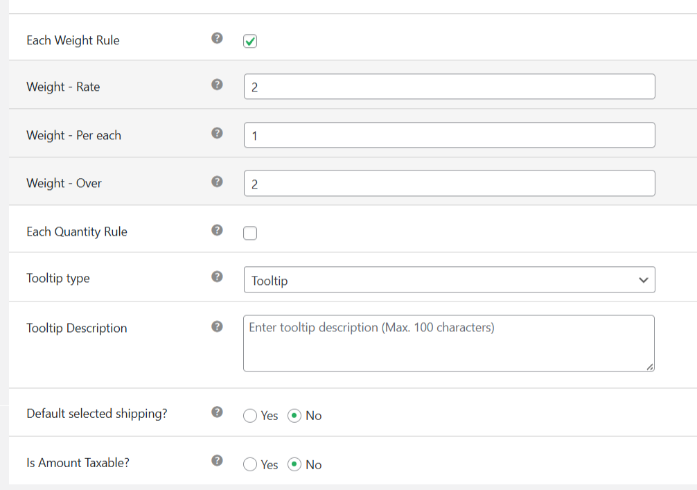The image size is (697, 490).
Task: Open the Is Amount Taxable help icon
Action: click(x=217, y=460)
